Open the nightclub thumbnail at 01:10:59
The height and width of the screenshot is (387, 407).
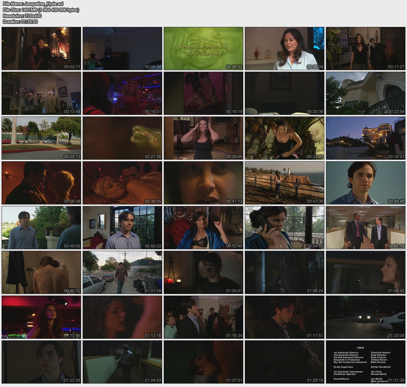(x=41, y=317)
